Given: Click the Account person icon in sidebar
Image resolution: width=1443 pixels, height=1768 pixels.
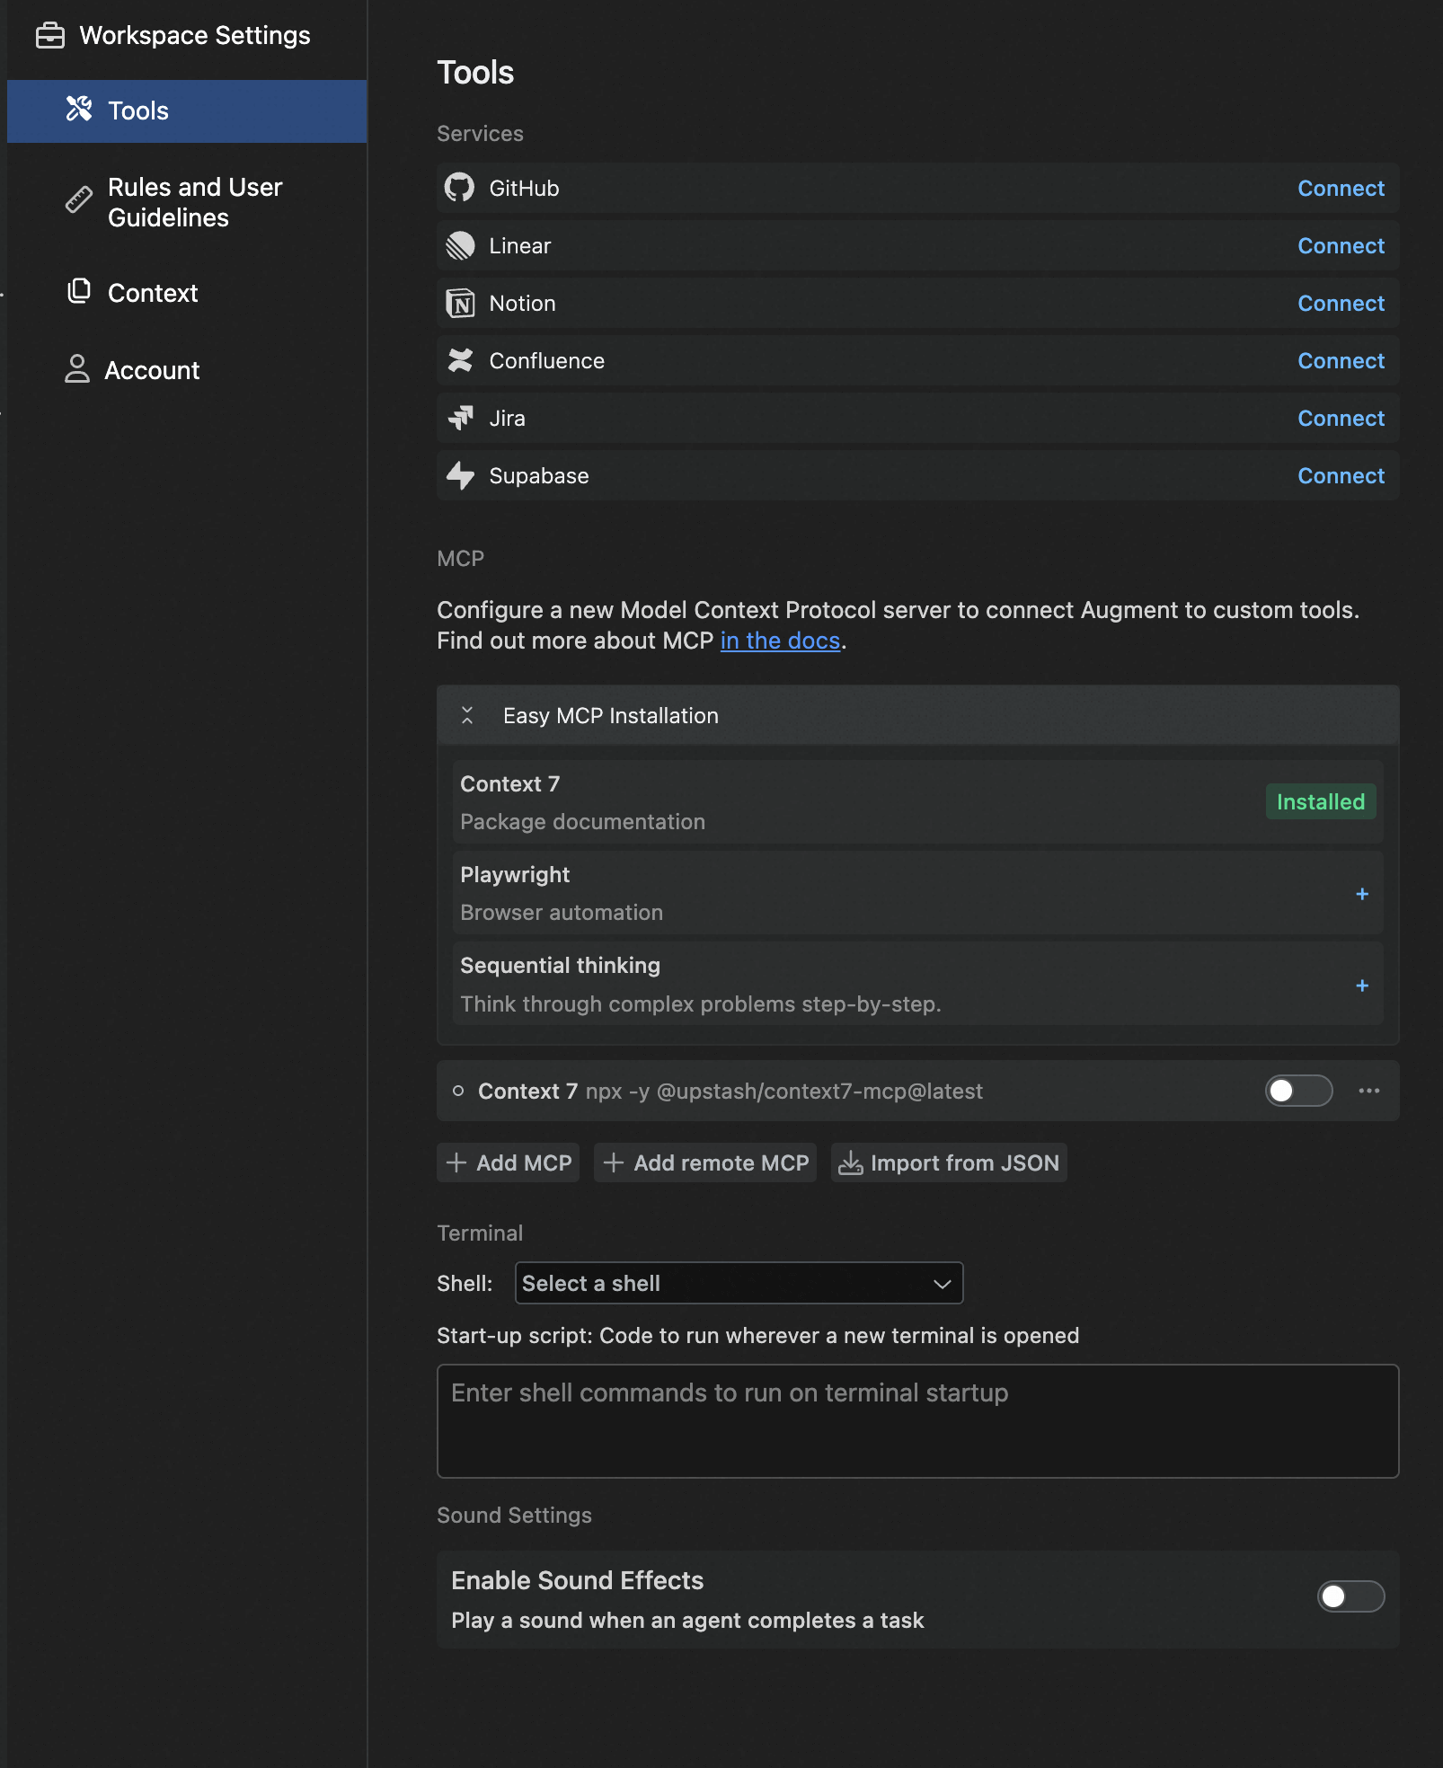Looking at the screenshot, I should click(77, 368).
